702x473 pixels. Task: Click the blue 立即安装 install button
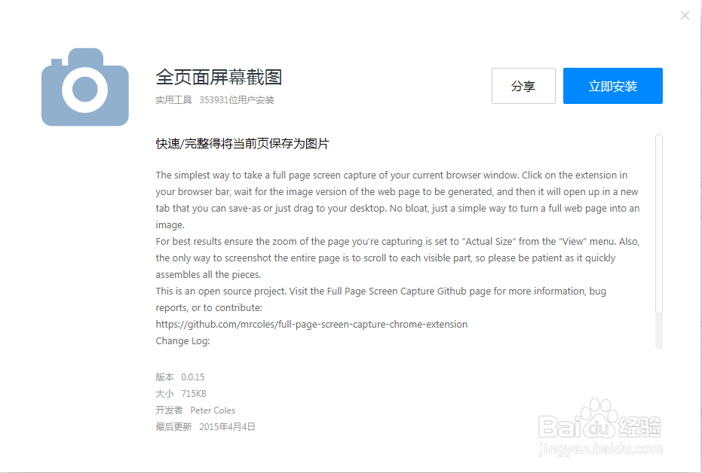pos(612,86)
